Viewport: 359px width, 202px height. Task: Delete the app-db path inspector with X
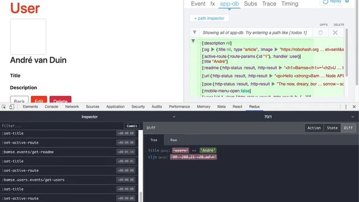[335, 33]
